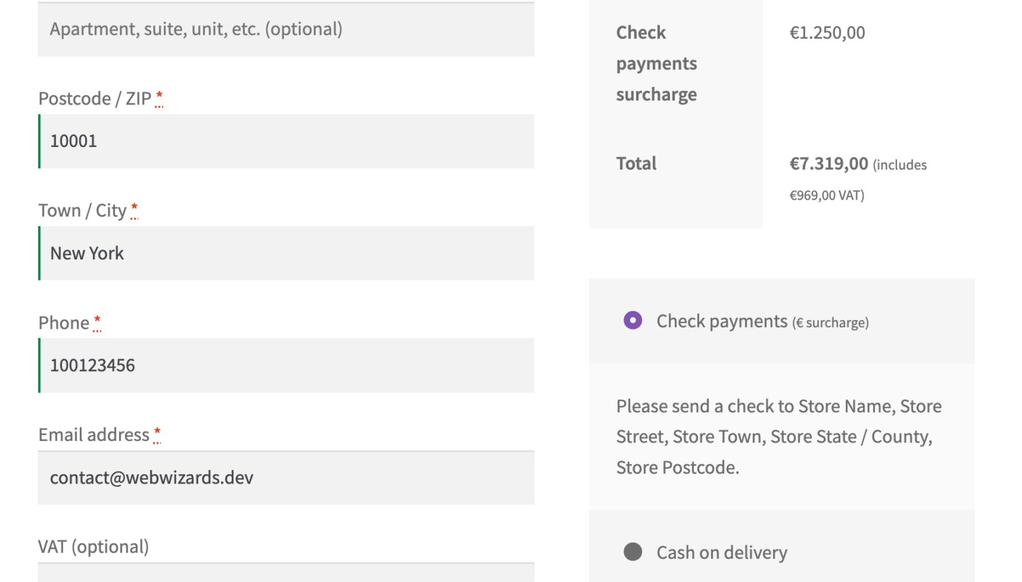Click the required asterisk beside Postcode / ZIP
The width and height of the screenshot is (1022, 582).
(x=159, y=97)
